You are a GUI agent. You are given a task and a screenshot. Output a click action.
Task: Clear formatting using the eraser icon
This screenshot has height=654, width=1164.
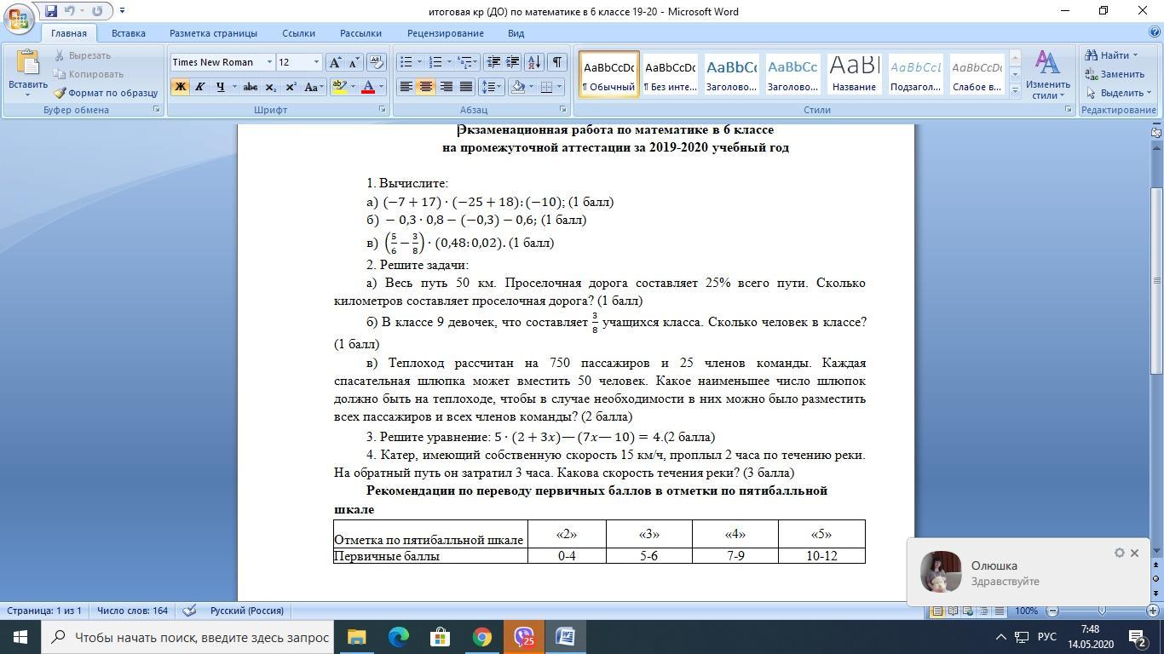click(x=377, y=62)
